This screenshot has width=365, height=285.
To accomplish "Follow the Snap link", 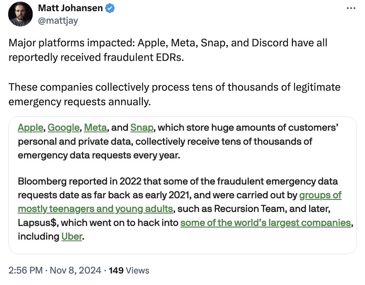I will (x=142, y=128).
